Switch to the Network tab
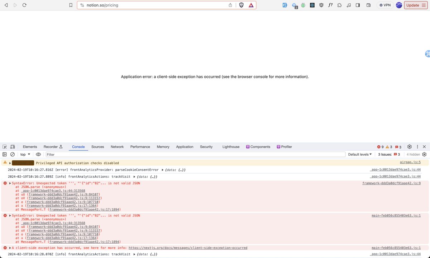The image size is (430, 258). click(x=117, y=146)
